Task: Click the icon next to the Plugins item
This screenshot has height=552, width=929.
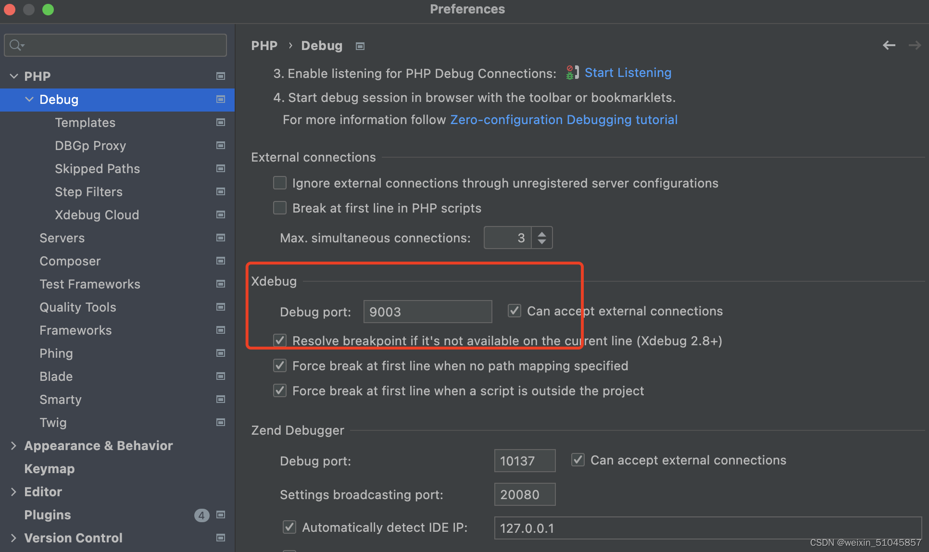Action: coord(221,514)
